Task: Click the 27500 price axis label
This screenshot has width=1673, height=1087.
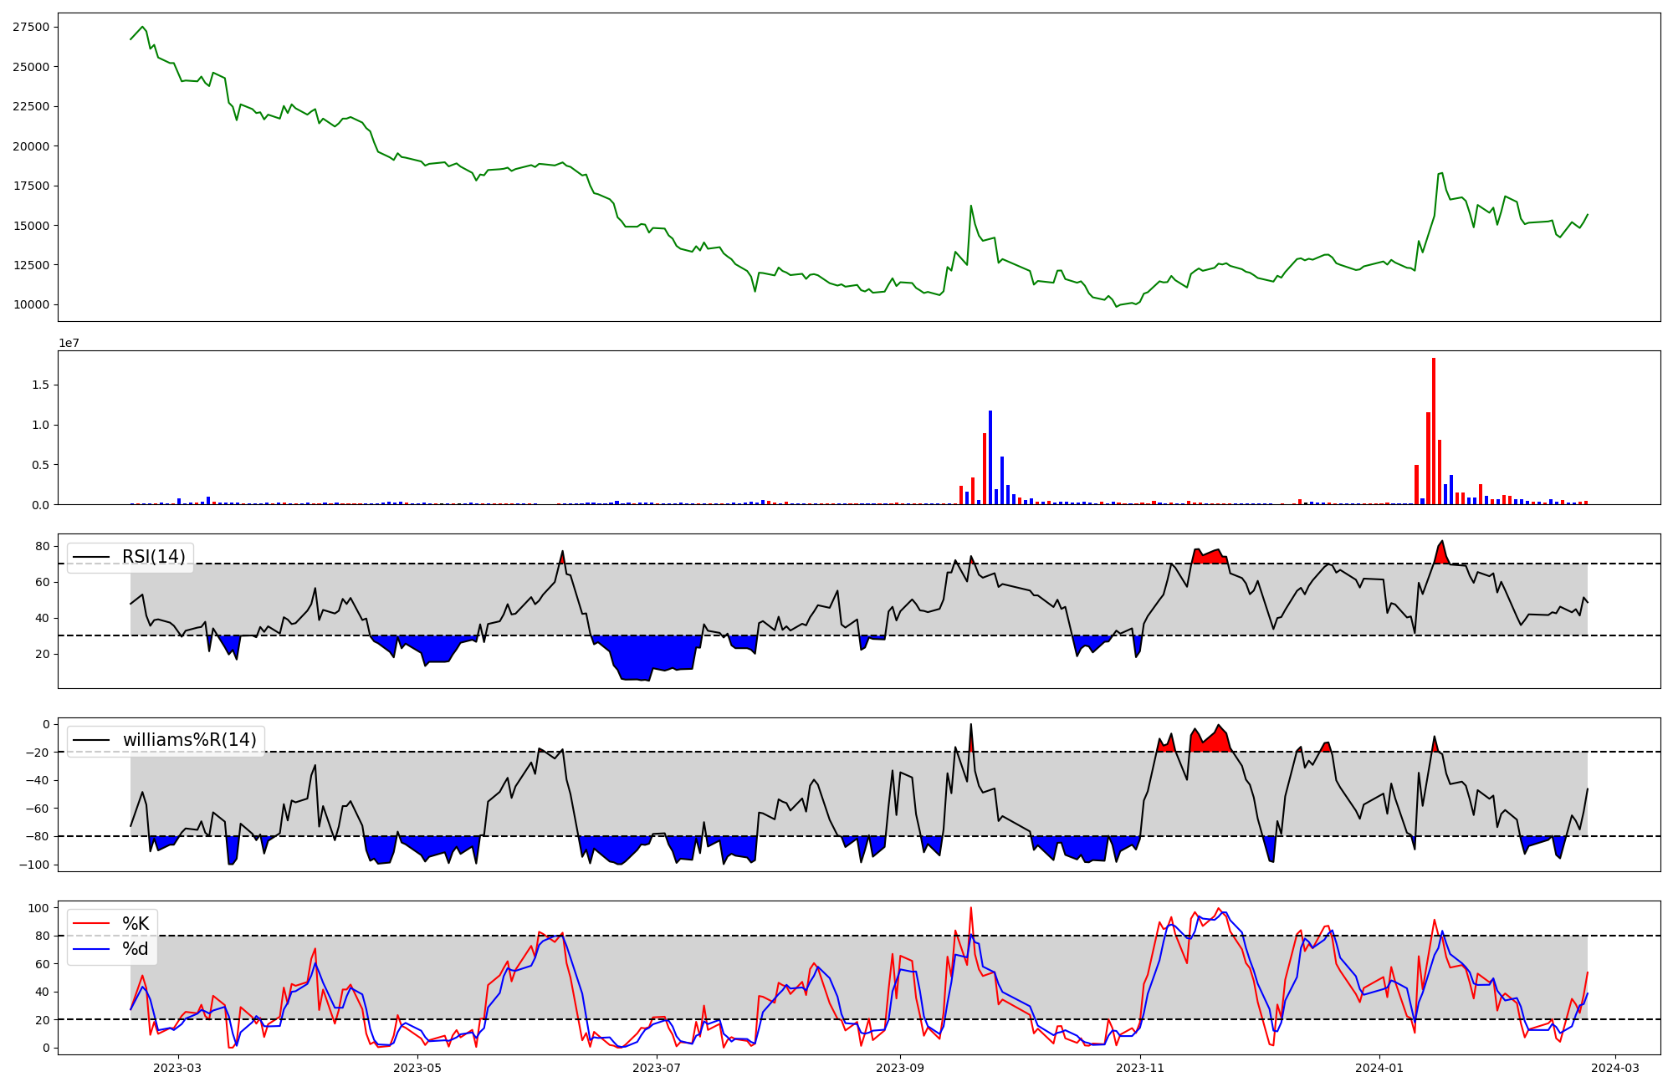Action: pos(30,27)
